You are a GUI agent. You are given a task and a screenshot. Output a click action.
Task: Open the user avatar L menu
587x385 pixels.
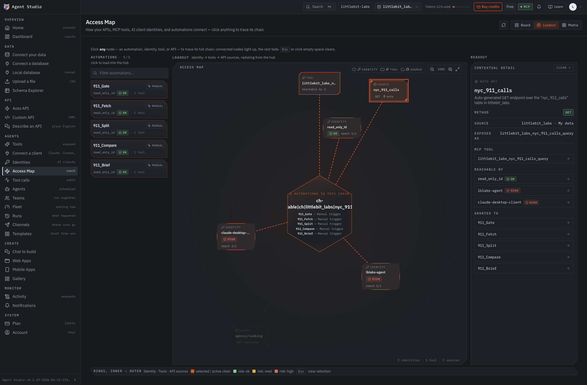pyautogui.click(x=573, y=7)
